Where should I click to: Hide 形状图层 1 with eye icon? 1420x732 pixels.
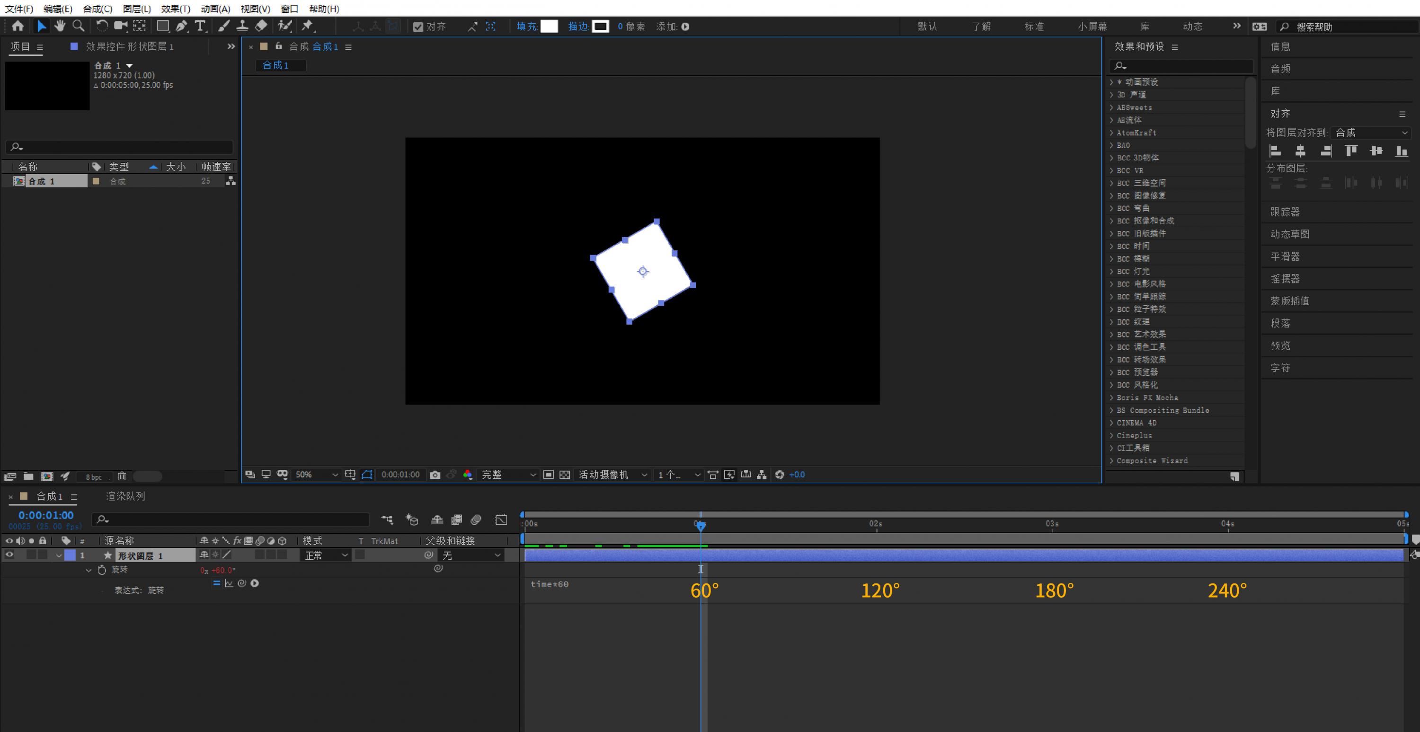coord(9,555)
